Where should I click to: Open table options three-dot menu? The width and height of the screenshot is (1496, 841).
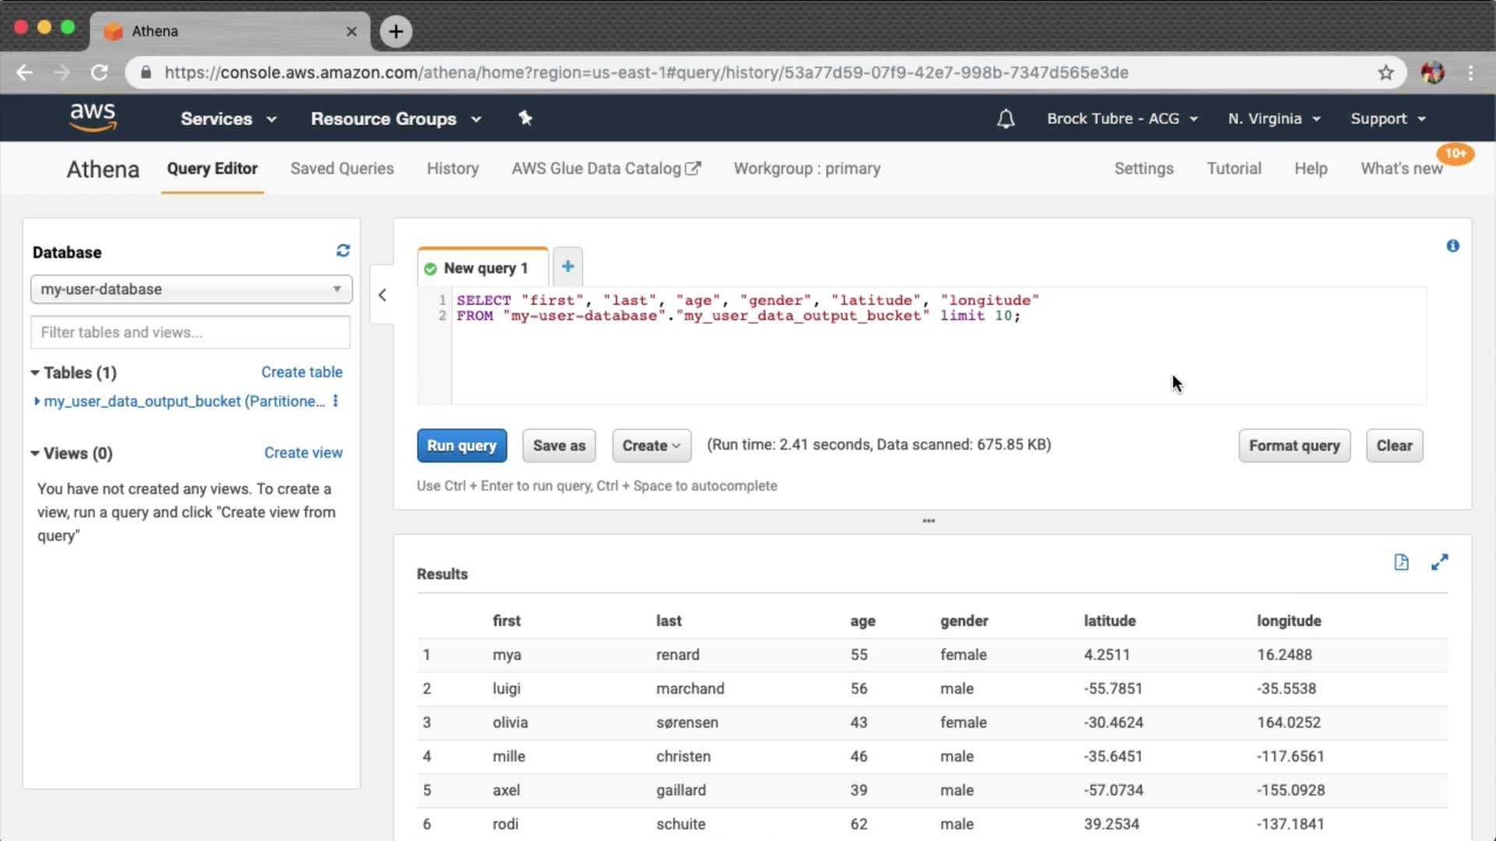(x=336, y=401)
